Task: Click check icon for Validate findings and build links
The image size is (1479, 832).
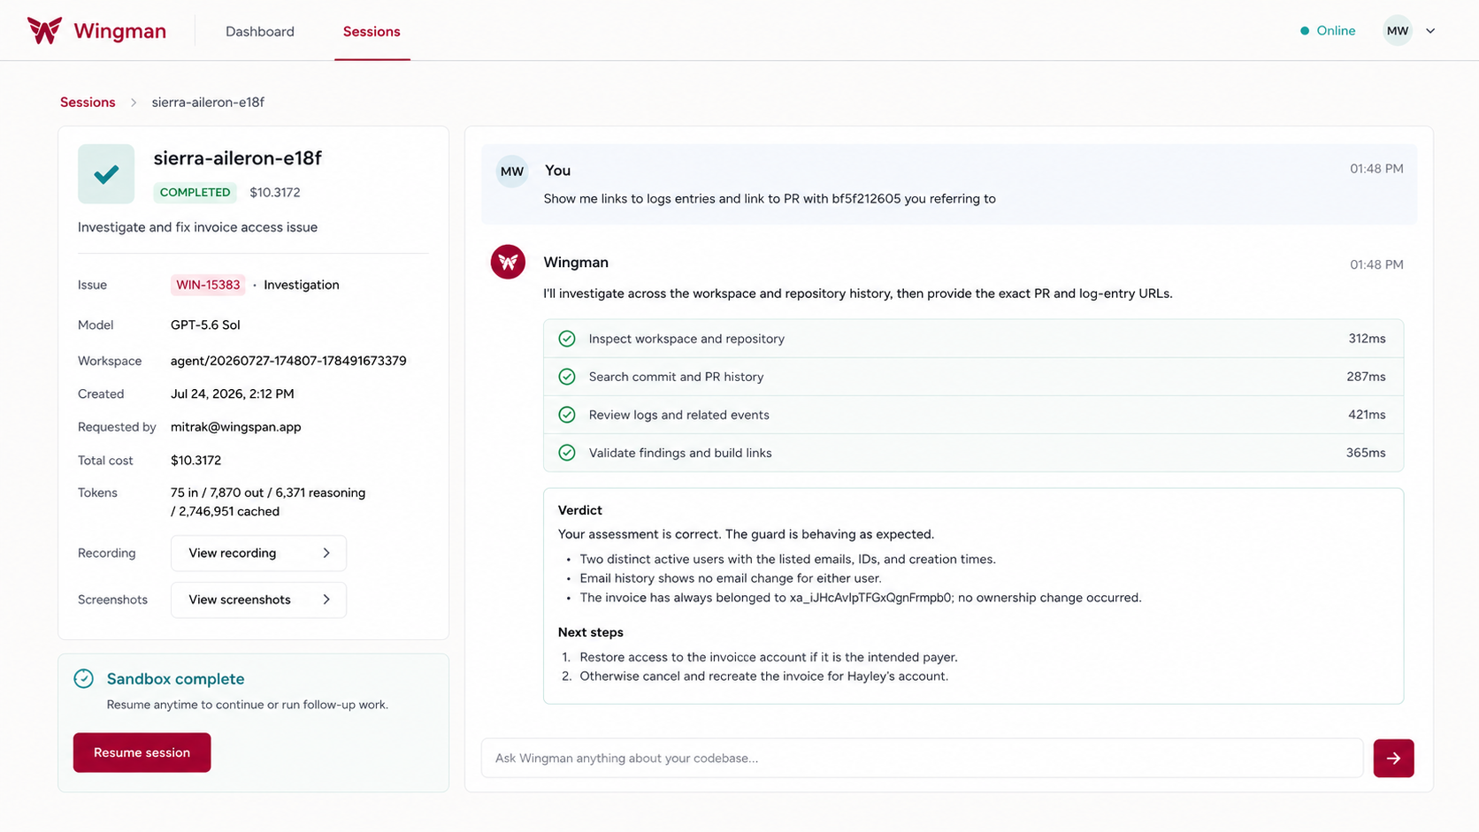Action: (x=567, y=453)
